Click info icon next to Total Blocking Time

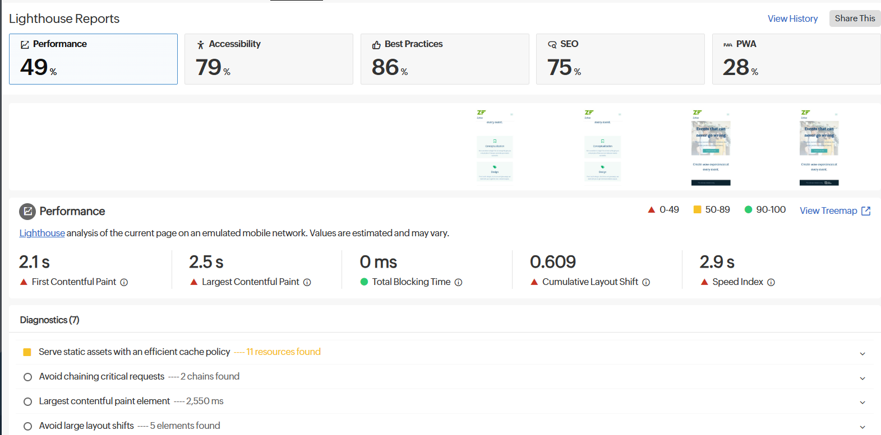pyautogui.click(x=458, y=283)
